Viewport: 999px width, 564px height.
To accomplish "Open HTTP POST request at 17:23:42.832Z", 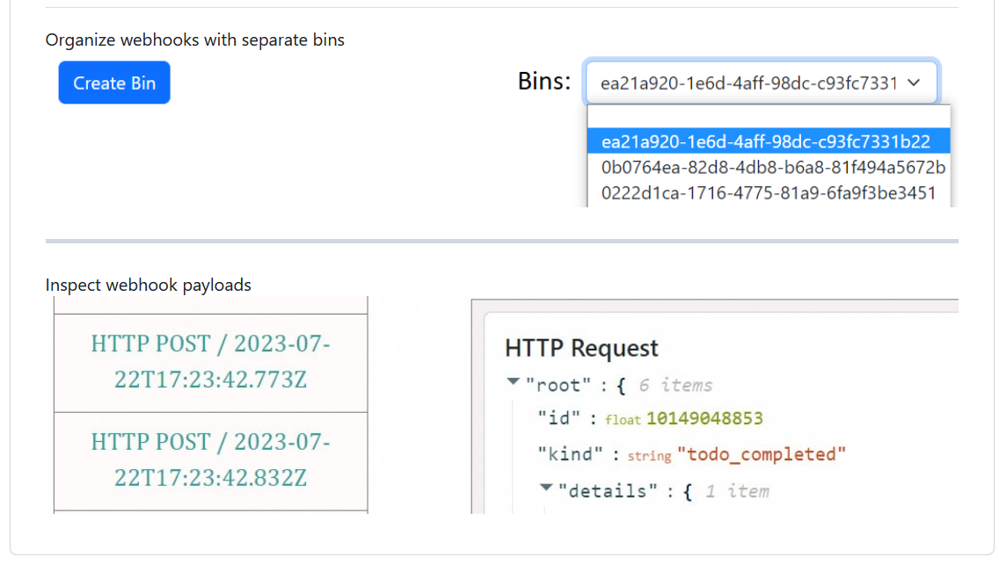I will [211, 460].
